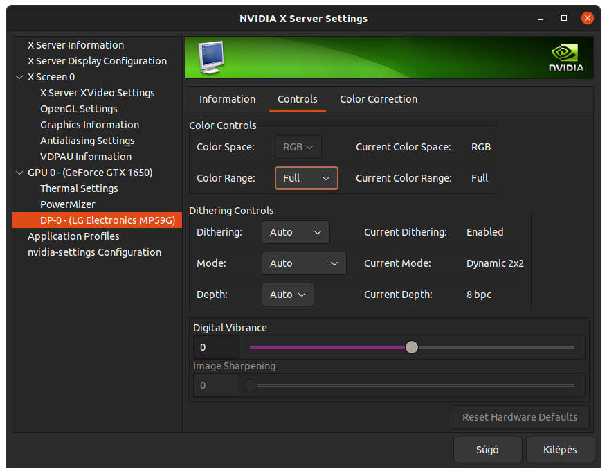
Task: Open Thermal Settings from the sidebar
Action: [x=79, y=188]
